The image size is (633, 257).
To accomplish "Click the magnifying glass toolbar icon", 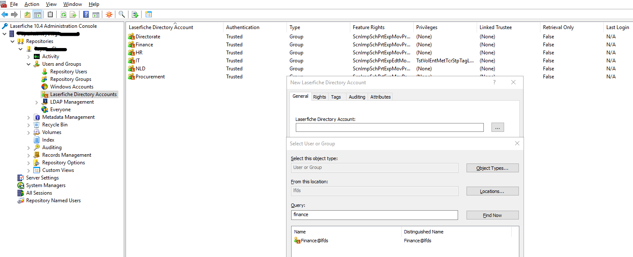I will pyautogui.click(x=122, y=15).
